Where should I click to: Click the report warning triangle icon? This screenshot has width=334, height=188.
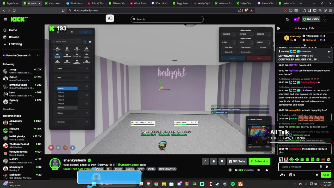coord(267,170)
